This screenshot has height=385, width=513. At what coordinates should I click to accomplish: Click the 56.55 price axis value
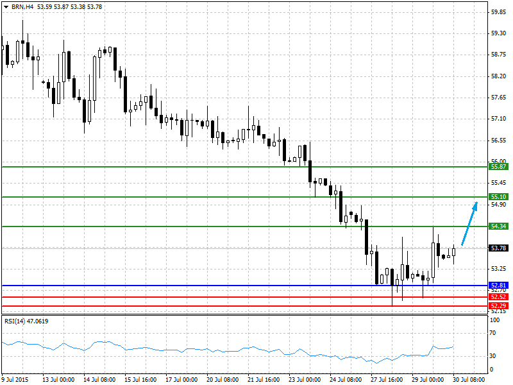[499, 141]
